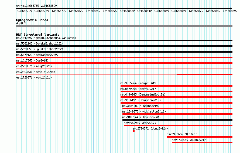Select the nsv5562145 ByrskaBishop2022 variant label
The width and height of the screenshot is (240, 153).
click(x=40, y=43)
